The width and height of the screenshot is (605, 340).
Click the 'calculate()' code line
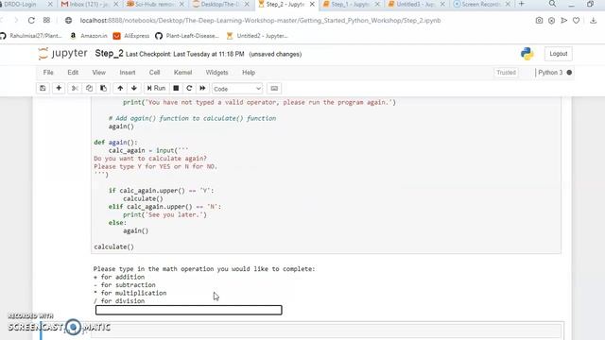coord(113,246)
